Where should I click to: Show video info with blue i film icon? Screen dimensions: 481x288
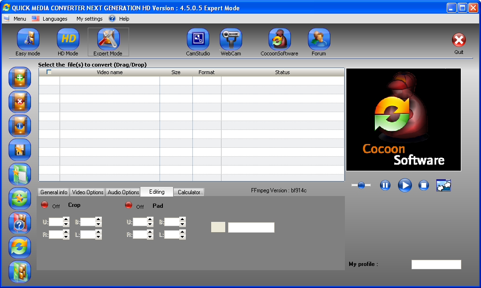[20, 126]
